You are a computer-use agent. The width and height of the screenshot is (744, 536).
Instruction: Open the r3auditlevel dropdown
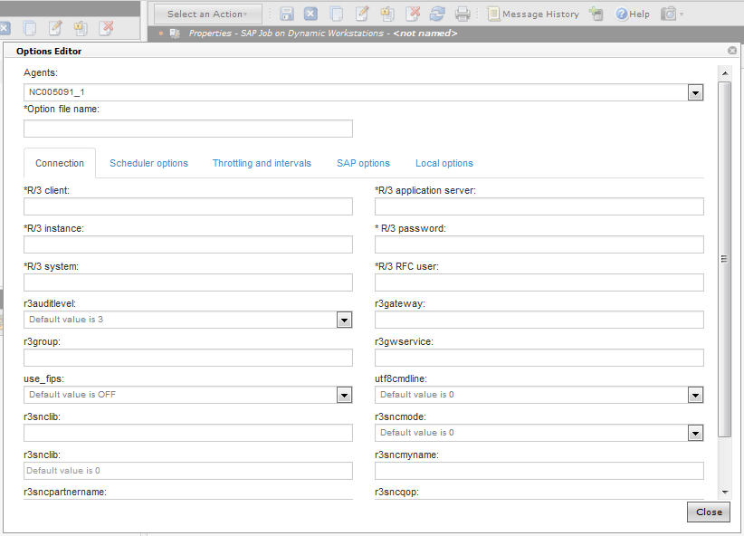(x=344, y=320)
